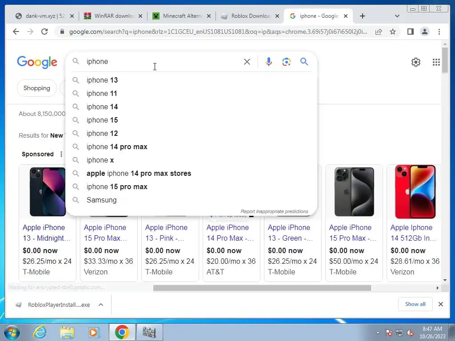
Task: Open Apple iPhone 14 Pro Max AT&T listing
Action: (230, 233)
